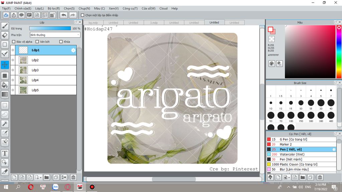The height and width of the screenshot is (192, 342).
Task: Open Opera browser from taskbar
Action: 31,187
